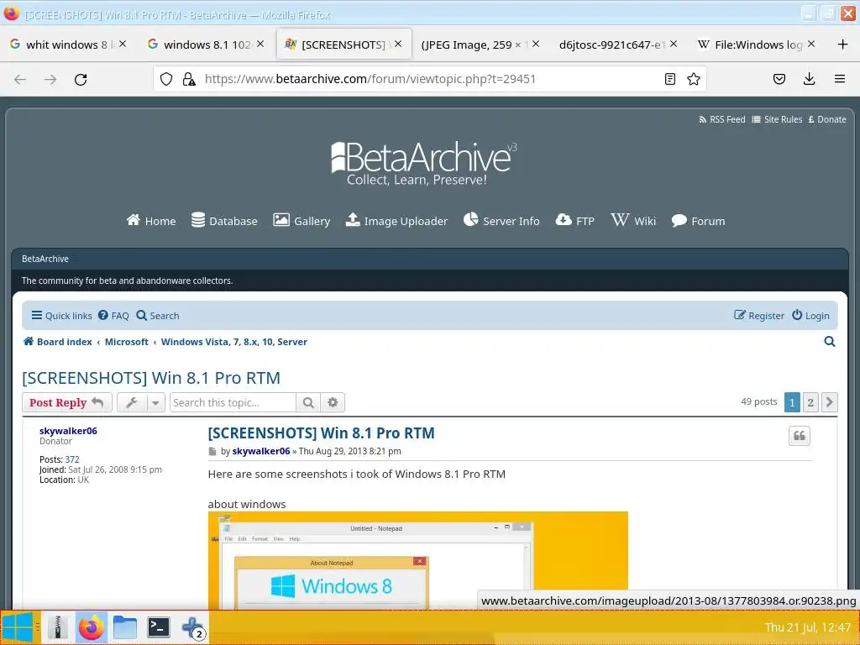Image resolution: width=860 pixels, height=645 pixels.
Task: Click the large topic title heading link
Action: click(151, 378)
